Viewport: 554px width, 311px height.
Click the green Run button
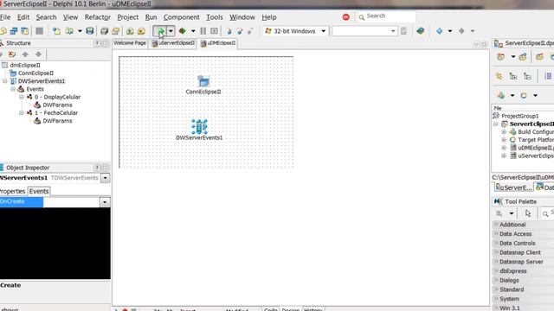click(160, 31)
